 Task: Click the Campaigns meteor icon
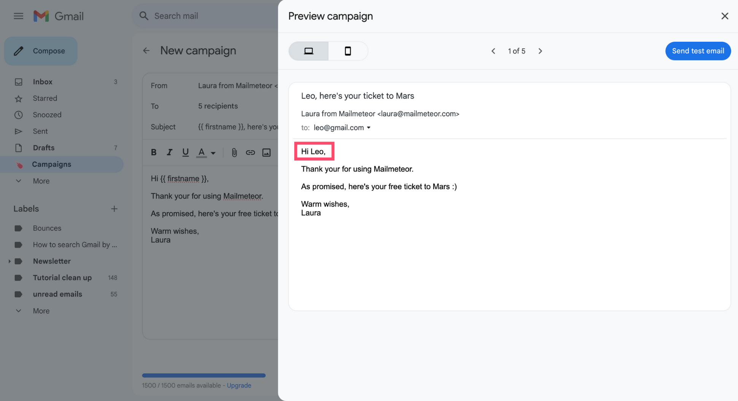19,164
